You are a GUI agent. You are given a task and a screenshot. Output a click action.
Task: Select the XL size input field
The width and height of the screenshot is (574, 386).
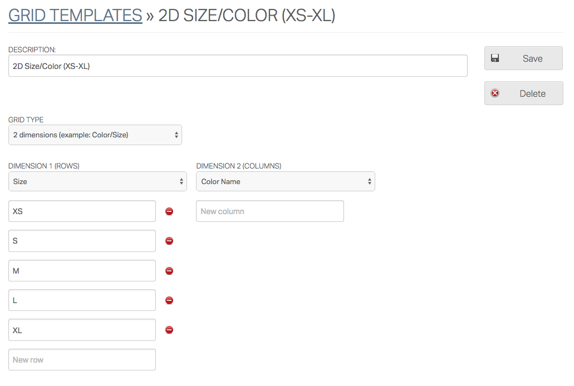[x=81, y=330]
